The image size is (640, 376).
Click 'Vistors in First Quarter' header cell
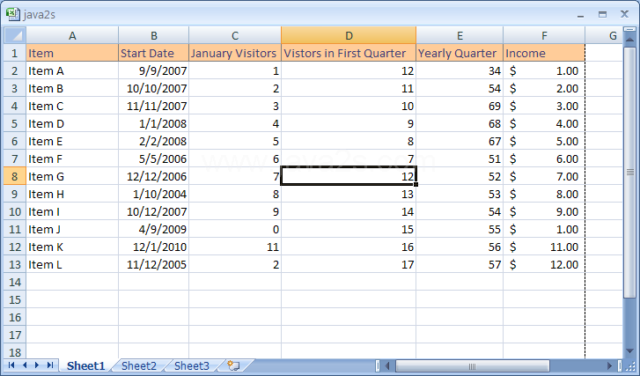(349, 53)
